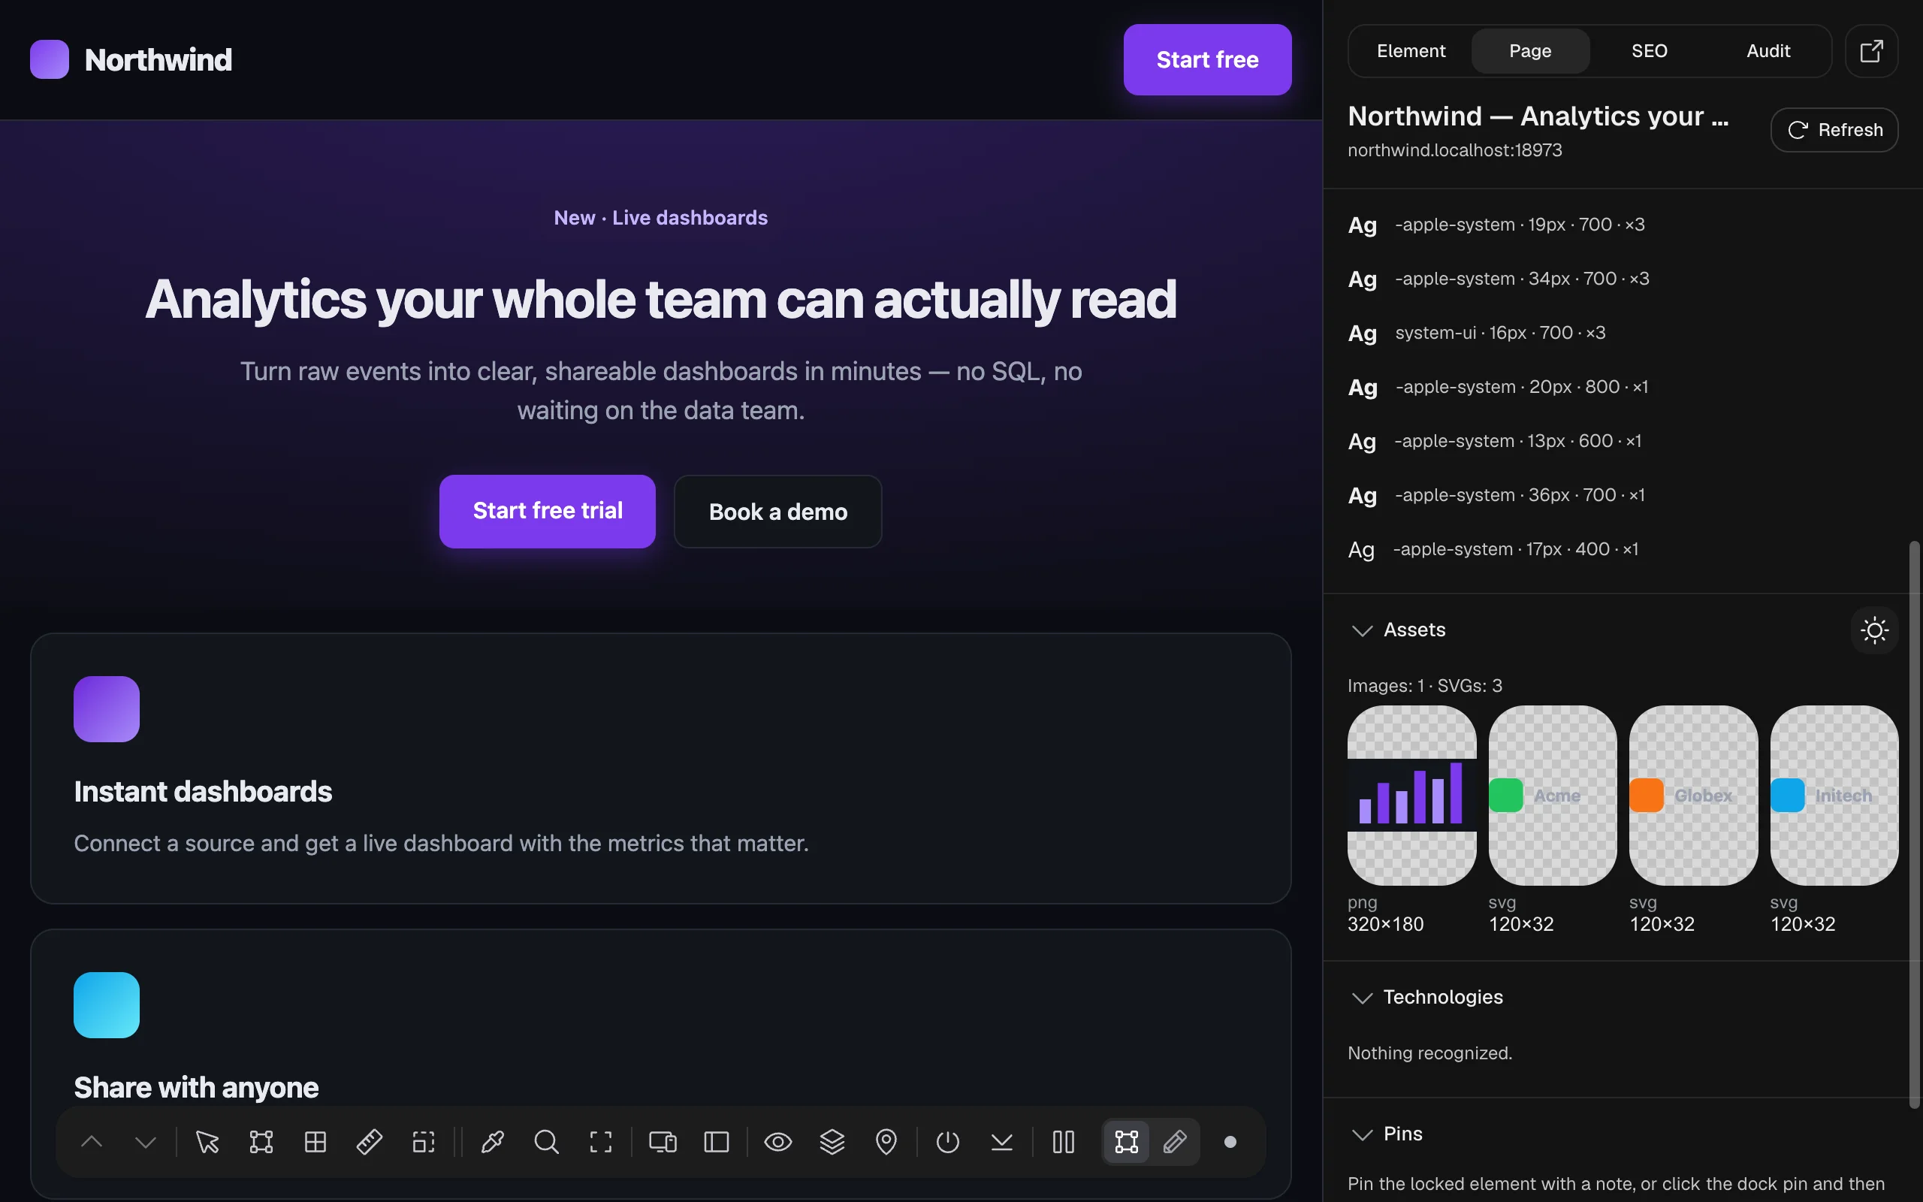Click the down chevron in the bottom dock
The height and width of the screenshot is (1202, 1923).
pos(146,1143)
